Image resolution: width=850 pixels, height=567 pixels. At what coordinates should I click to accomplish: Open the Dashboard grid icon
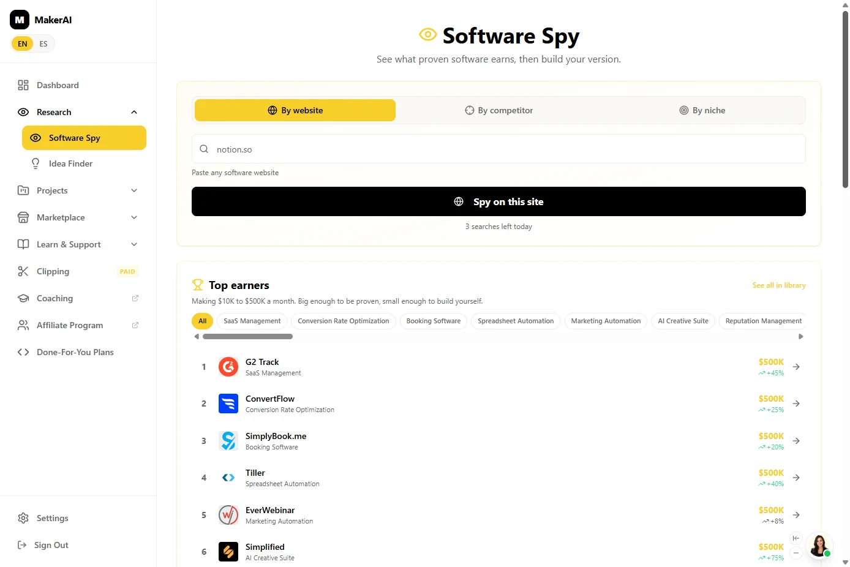(x=23, y=85)
